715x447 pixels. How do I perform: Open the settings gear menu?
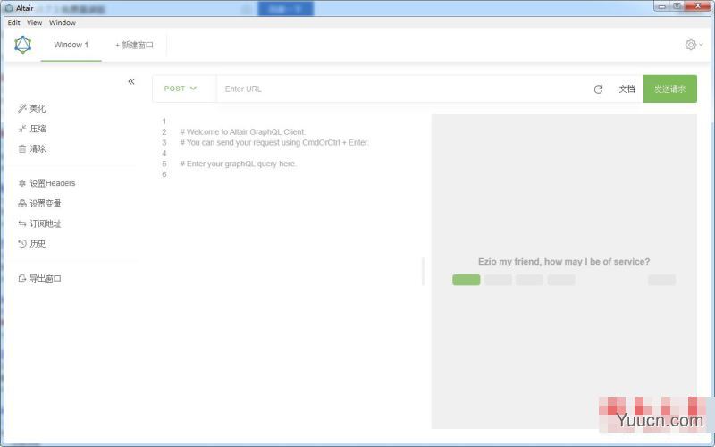(x=694, y=45)
